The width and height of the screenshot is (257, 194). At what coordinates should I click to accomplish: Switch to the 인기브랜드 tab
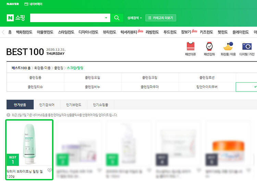74,105
